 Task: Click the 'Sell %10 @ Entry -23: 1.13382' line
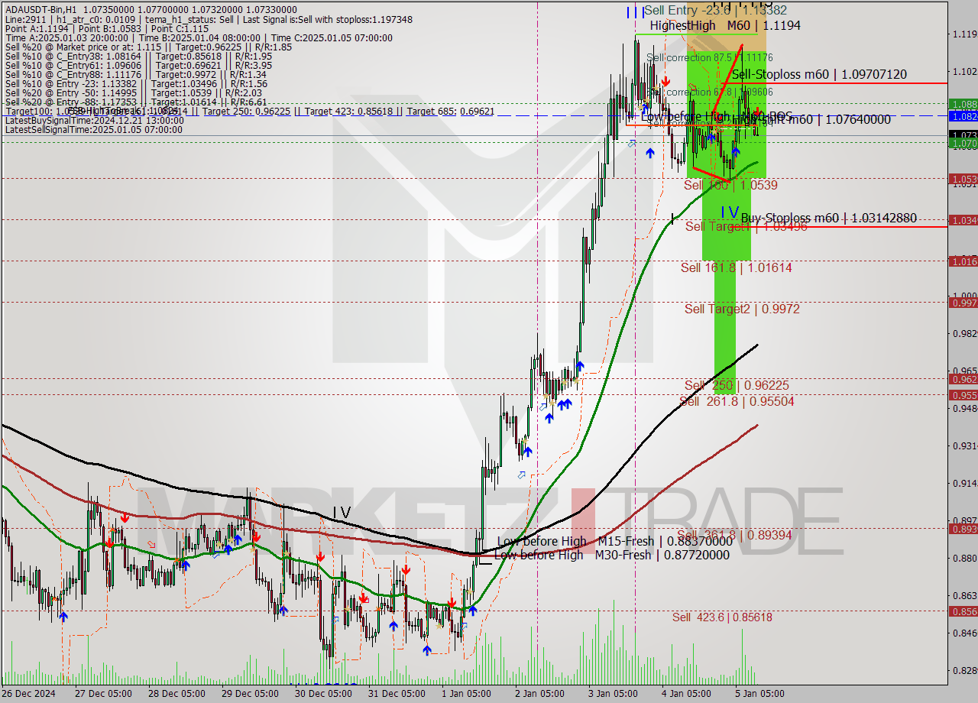[135, 84]
